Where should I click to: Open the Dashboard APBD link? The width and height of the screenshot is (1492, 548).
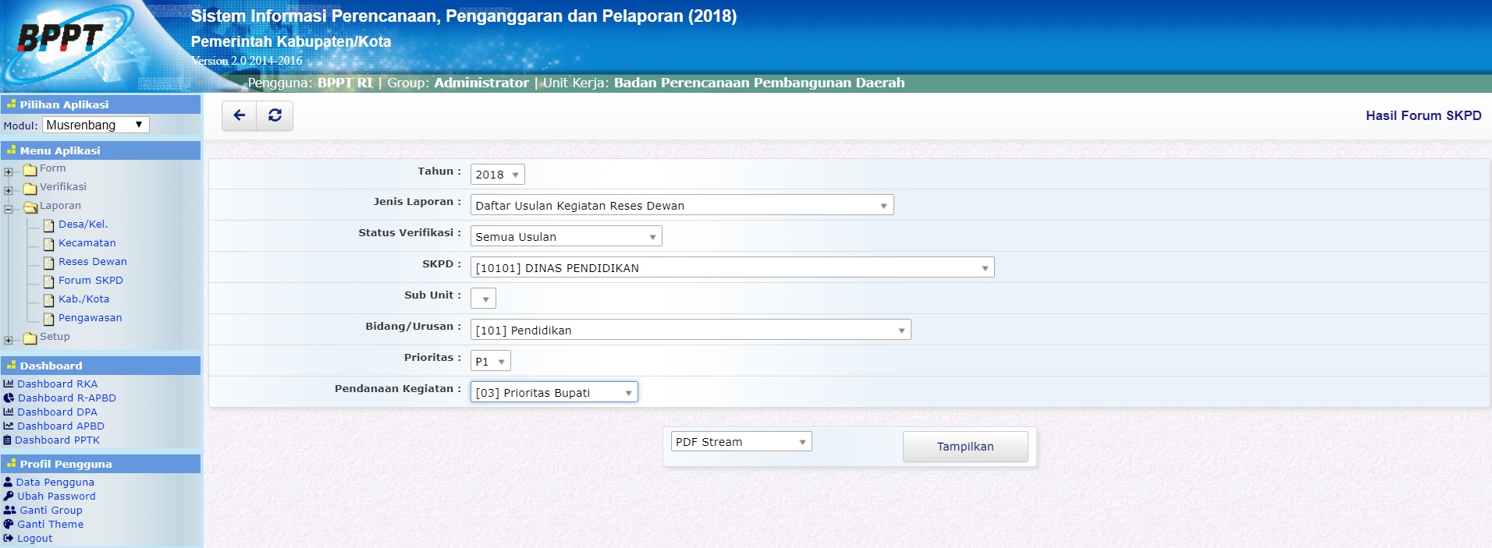click(61, 426)
